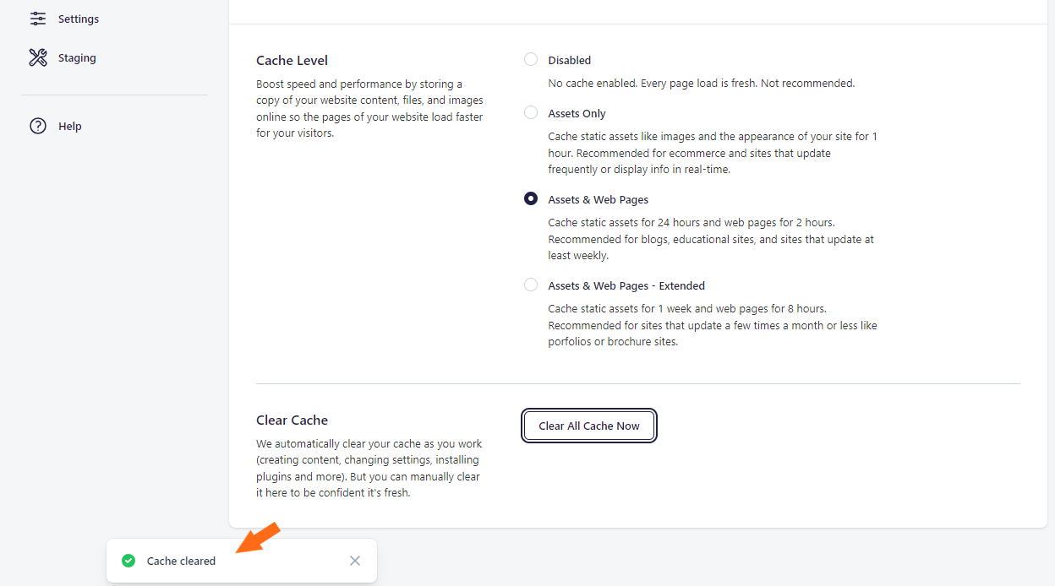Screen dimensions: 1055x586
Task: Click the 'Assets & Web Pages' label
Action: [x=598, y=198]
